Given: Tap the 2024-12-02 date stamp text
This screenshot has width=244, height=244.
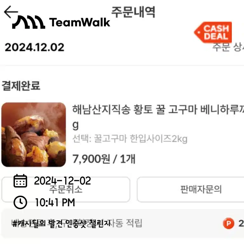Looking at the screenshot, I should tap(62, 181).
